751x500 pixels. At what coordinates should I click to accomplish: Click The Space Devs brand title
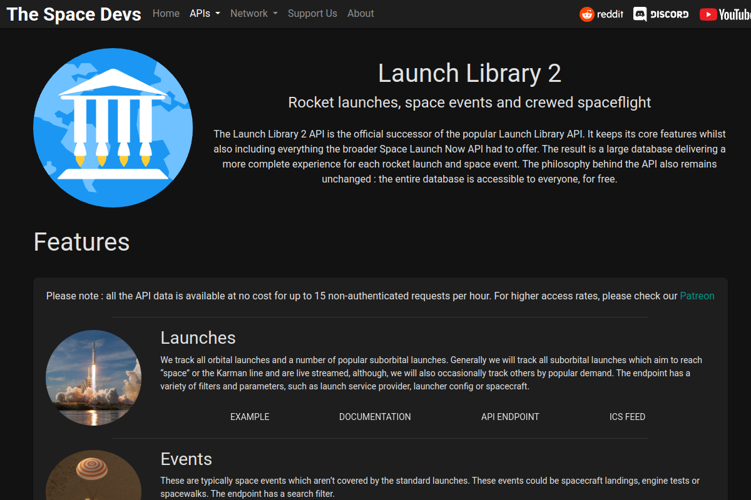[x=74, y=14]
